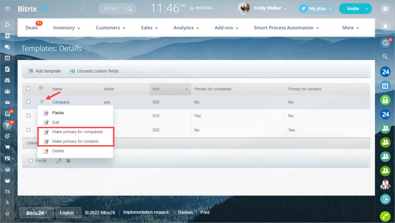395x223 pixels.
Task: Click the find people search field
Action: point(117,9)
